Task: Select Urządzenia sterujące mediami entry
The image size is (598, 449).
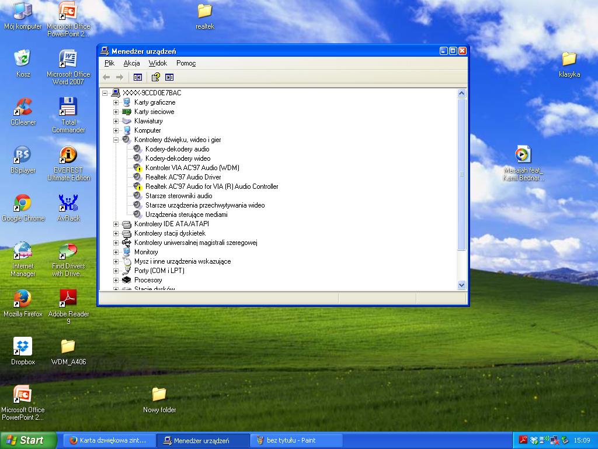Action: 186,215
